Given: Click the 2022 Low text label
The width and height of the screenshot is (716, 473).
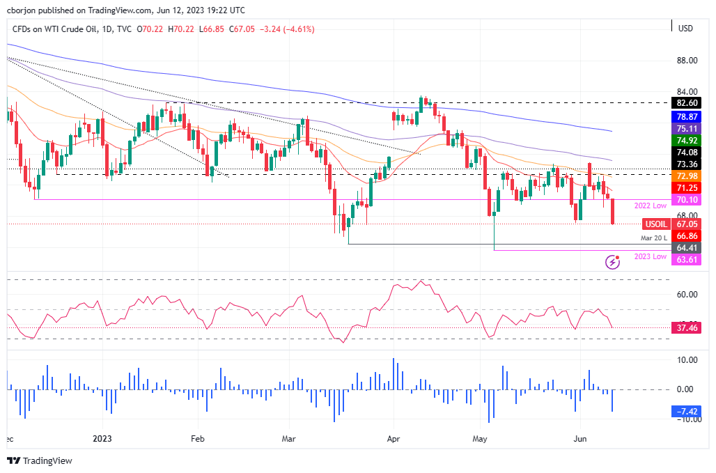Looking at the screenshot, I should [x=650, y=206].
